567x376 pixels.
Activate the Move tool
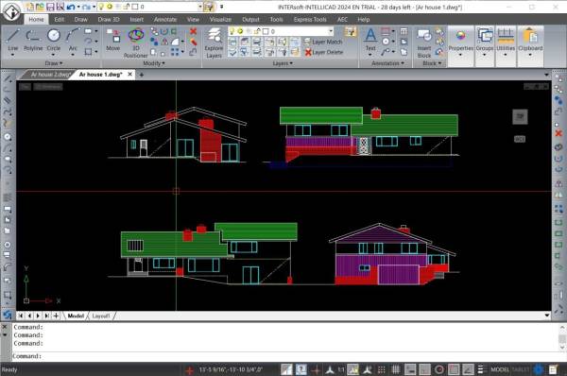pyautogui.click(x=113, y=39)
